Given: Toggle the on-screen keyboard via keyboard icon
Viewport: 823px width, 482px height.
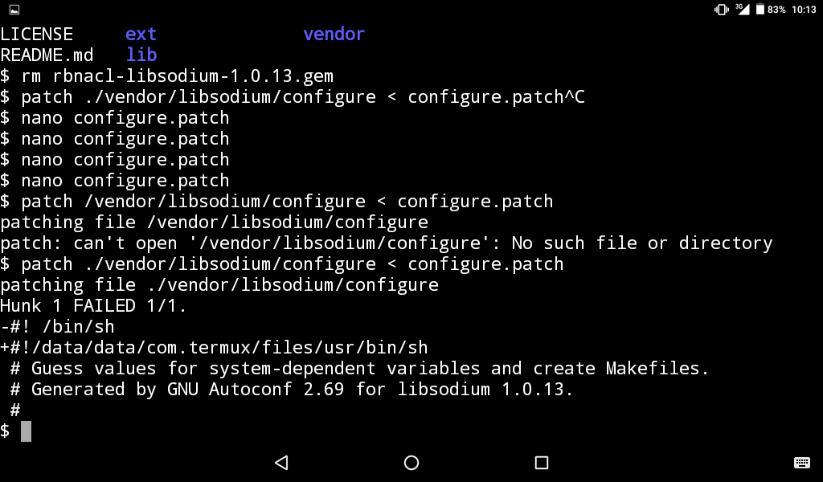Looking at the screenshot, I should pos(801,463).
